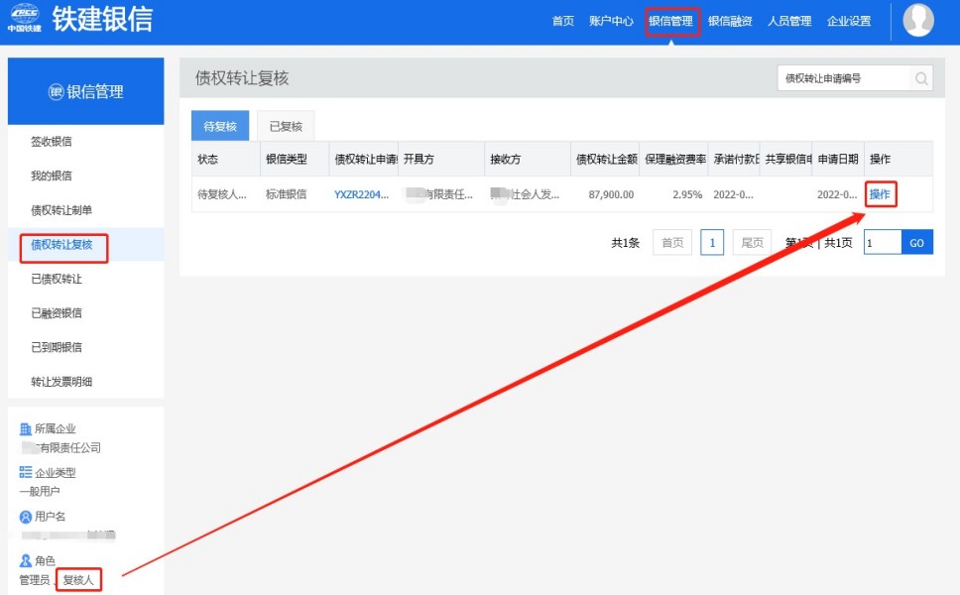The height and width of the screenshot is (595, 960).
Task: Click the 角色 role icon
Action: (26, 560)
